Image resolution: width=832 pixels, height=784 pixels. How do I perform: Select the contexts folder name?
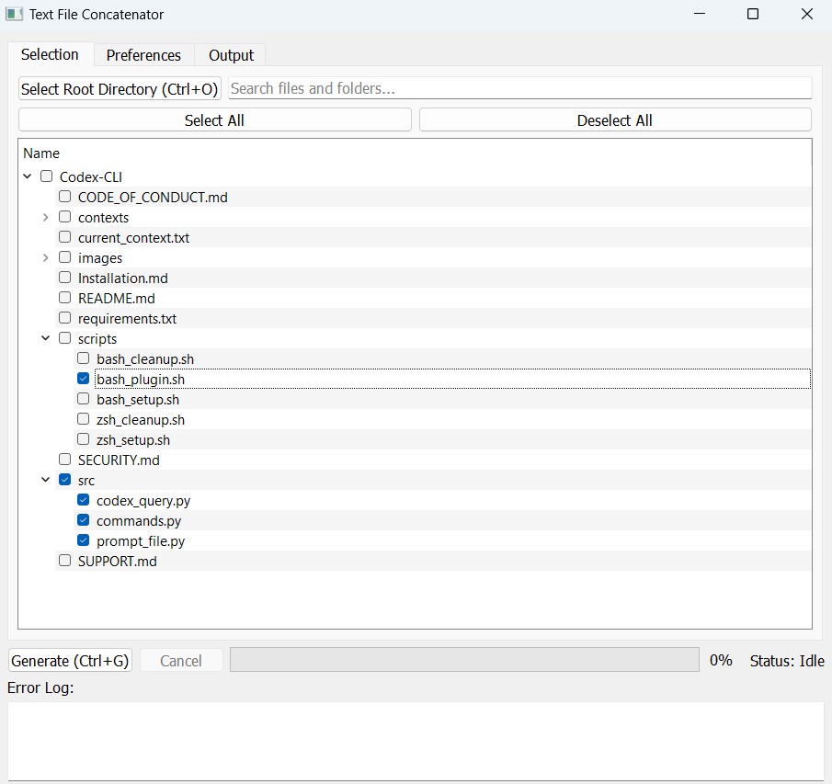(x=104, y=218)
